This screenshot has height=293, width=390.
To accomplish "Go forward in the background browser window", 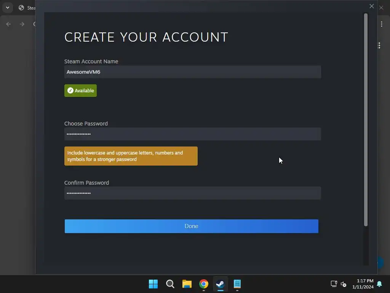I will 22,24.
